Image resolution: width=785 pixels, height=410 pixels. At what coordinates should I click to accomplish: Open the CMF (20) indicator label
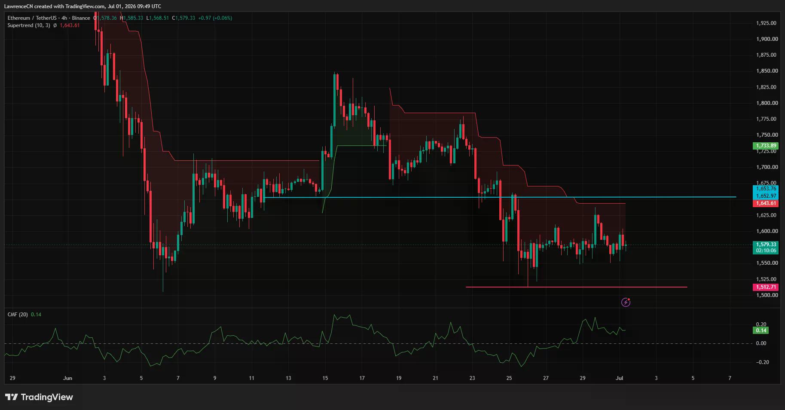pyautogui.click(x=18, y=315)
